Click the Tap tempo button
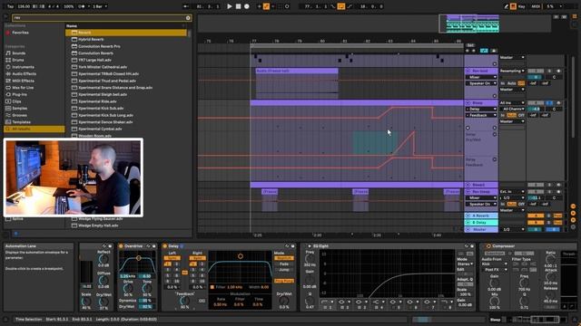 tap(10, 6)
